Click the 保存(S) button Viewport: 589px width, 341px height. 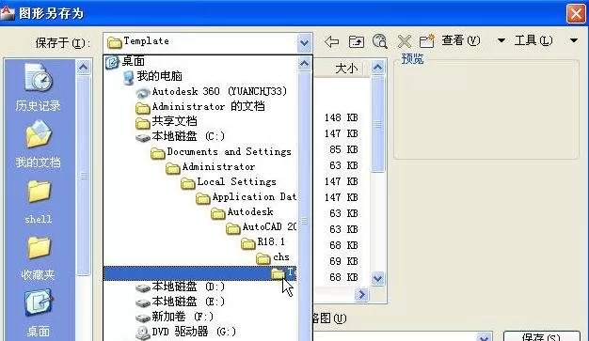click(542, 336)
